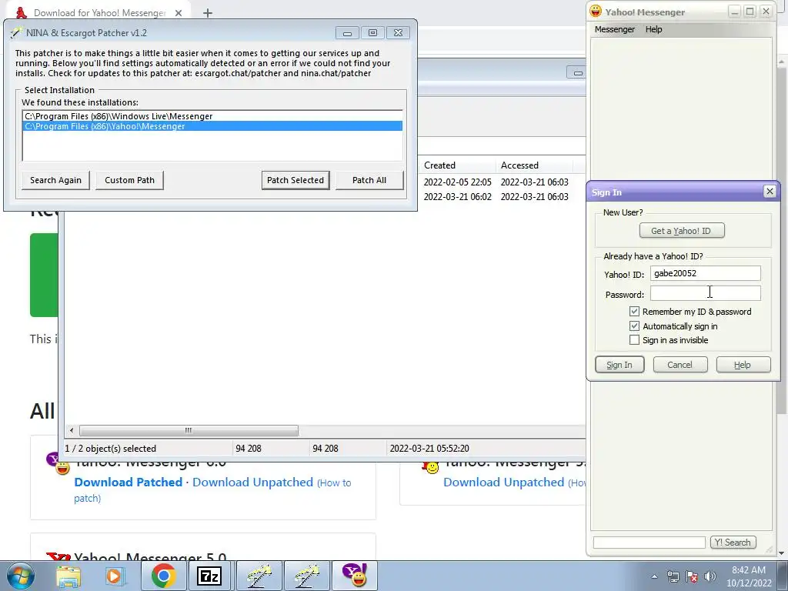Click the volume speaker tray icon
The image size is (788, 591).
(x=710, y=576)
